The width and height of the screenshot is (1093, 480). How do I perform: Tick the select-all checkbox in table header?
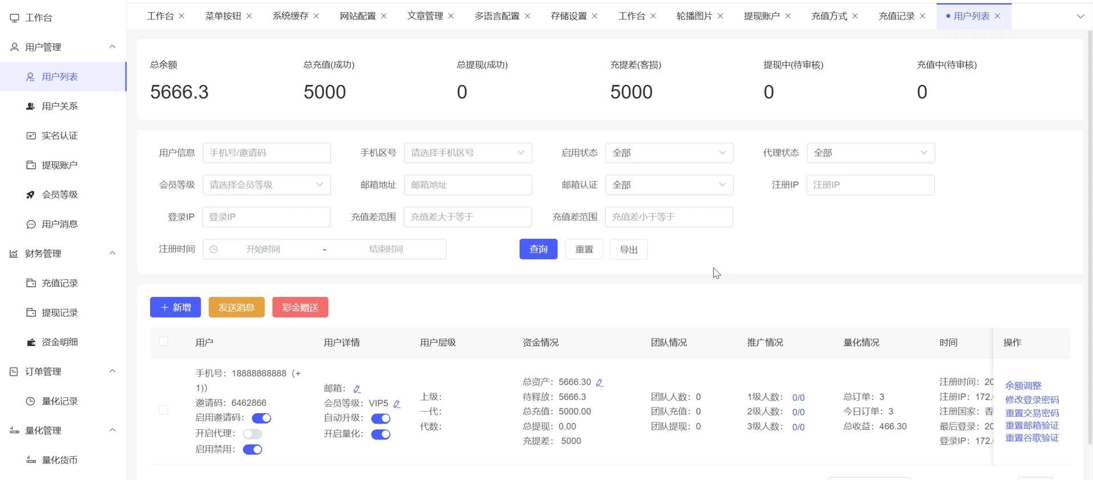pyautogui.click(x=164, y=341)
